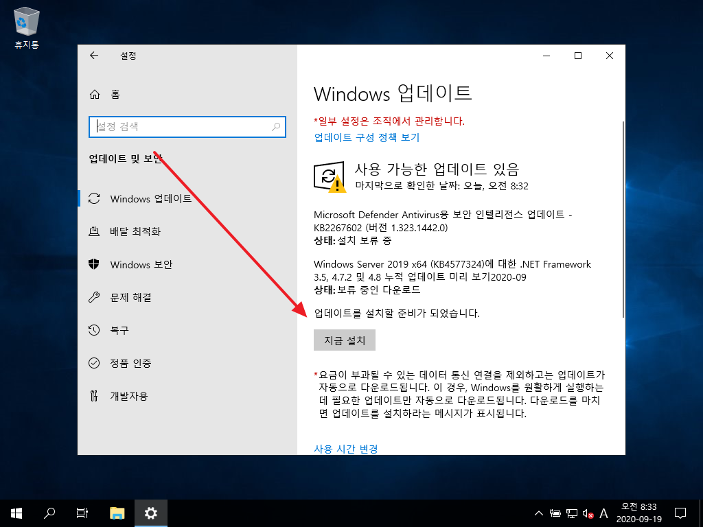Show hidden tray icons chevron
This screenshot has height=527, width=703.
coord(539,513)
